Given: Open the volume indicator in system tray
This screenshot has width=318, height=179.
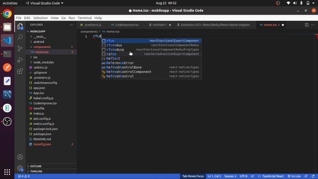Looking at the screenshot, I should (295, 3).
